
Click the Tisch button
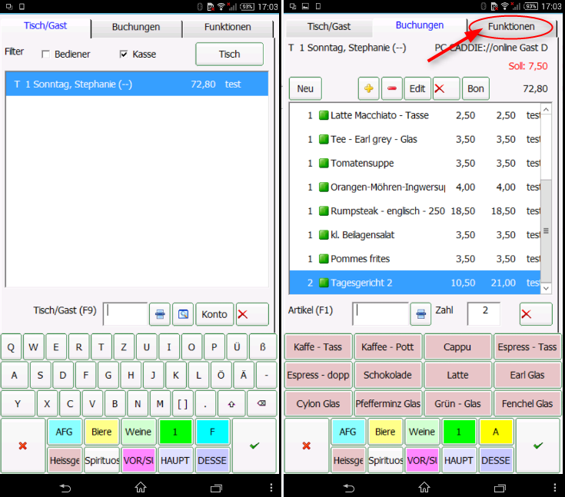(x=229, y=54)
